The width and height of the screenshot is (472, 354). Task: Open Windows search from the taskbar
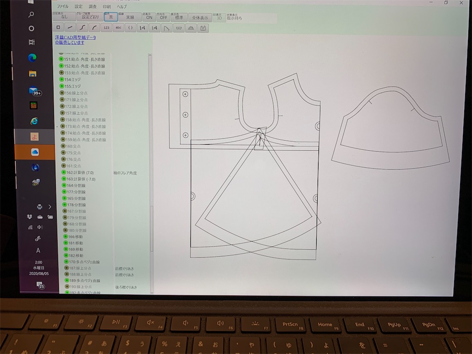pos(31,14)
